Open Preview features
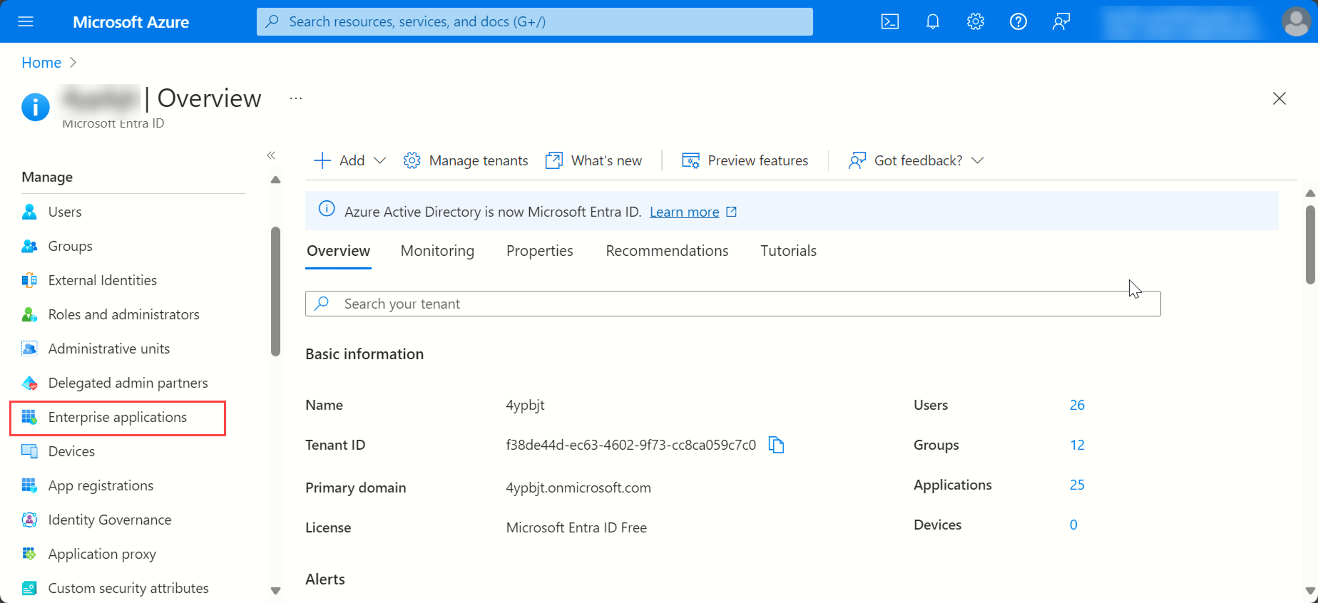The width and height of the screenshot is (1318, 603). point(745,161)
